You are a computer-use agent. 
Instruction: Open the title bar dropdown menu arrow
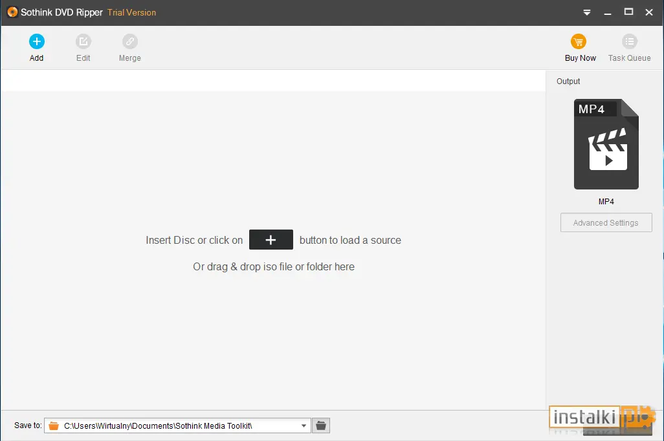587,13
